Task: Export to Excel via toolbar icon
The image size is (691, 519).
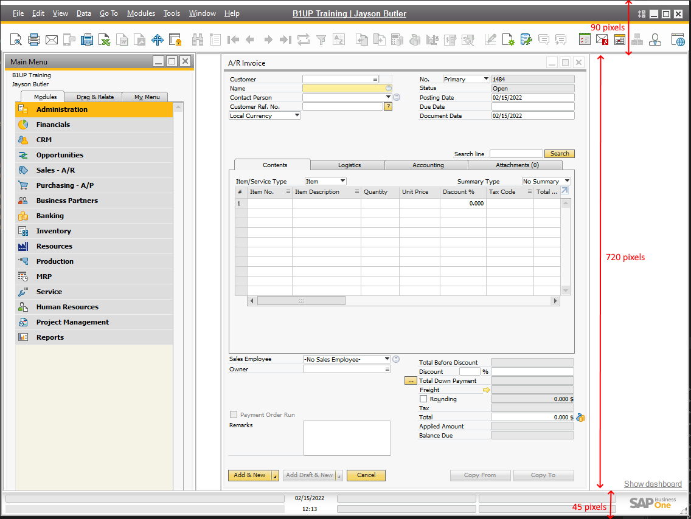Action: [105, 40]
